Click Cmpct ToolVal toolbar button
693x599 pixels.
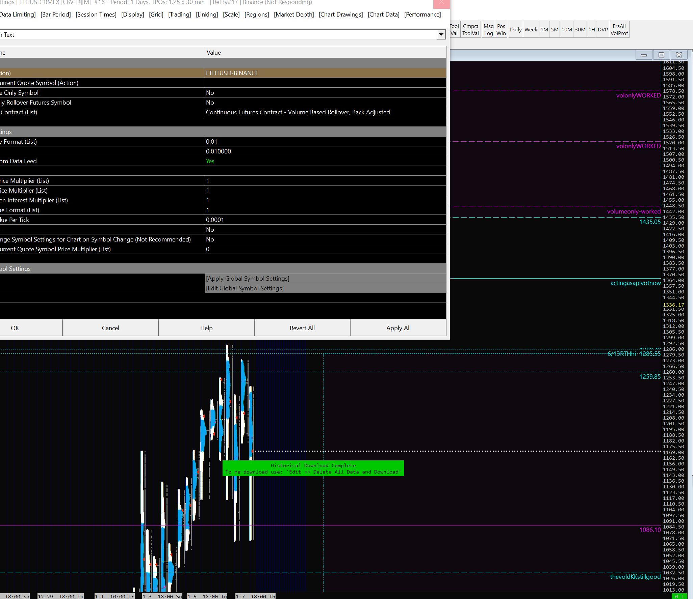[470, 30]
